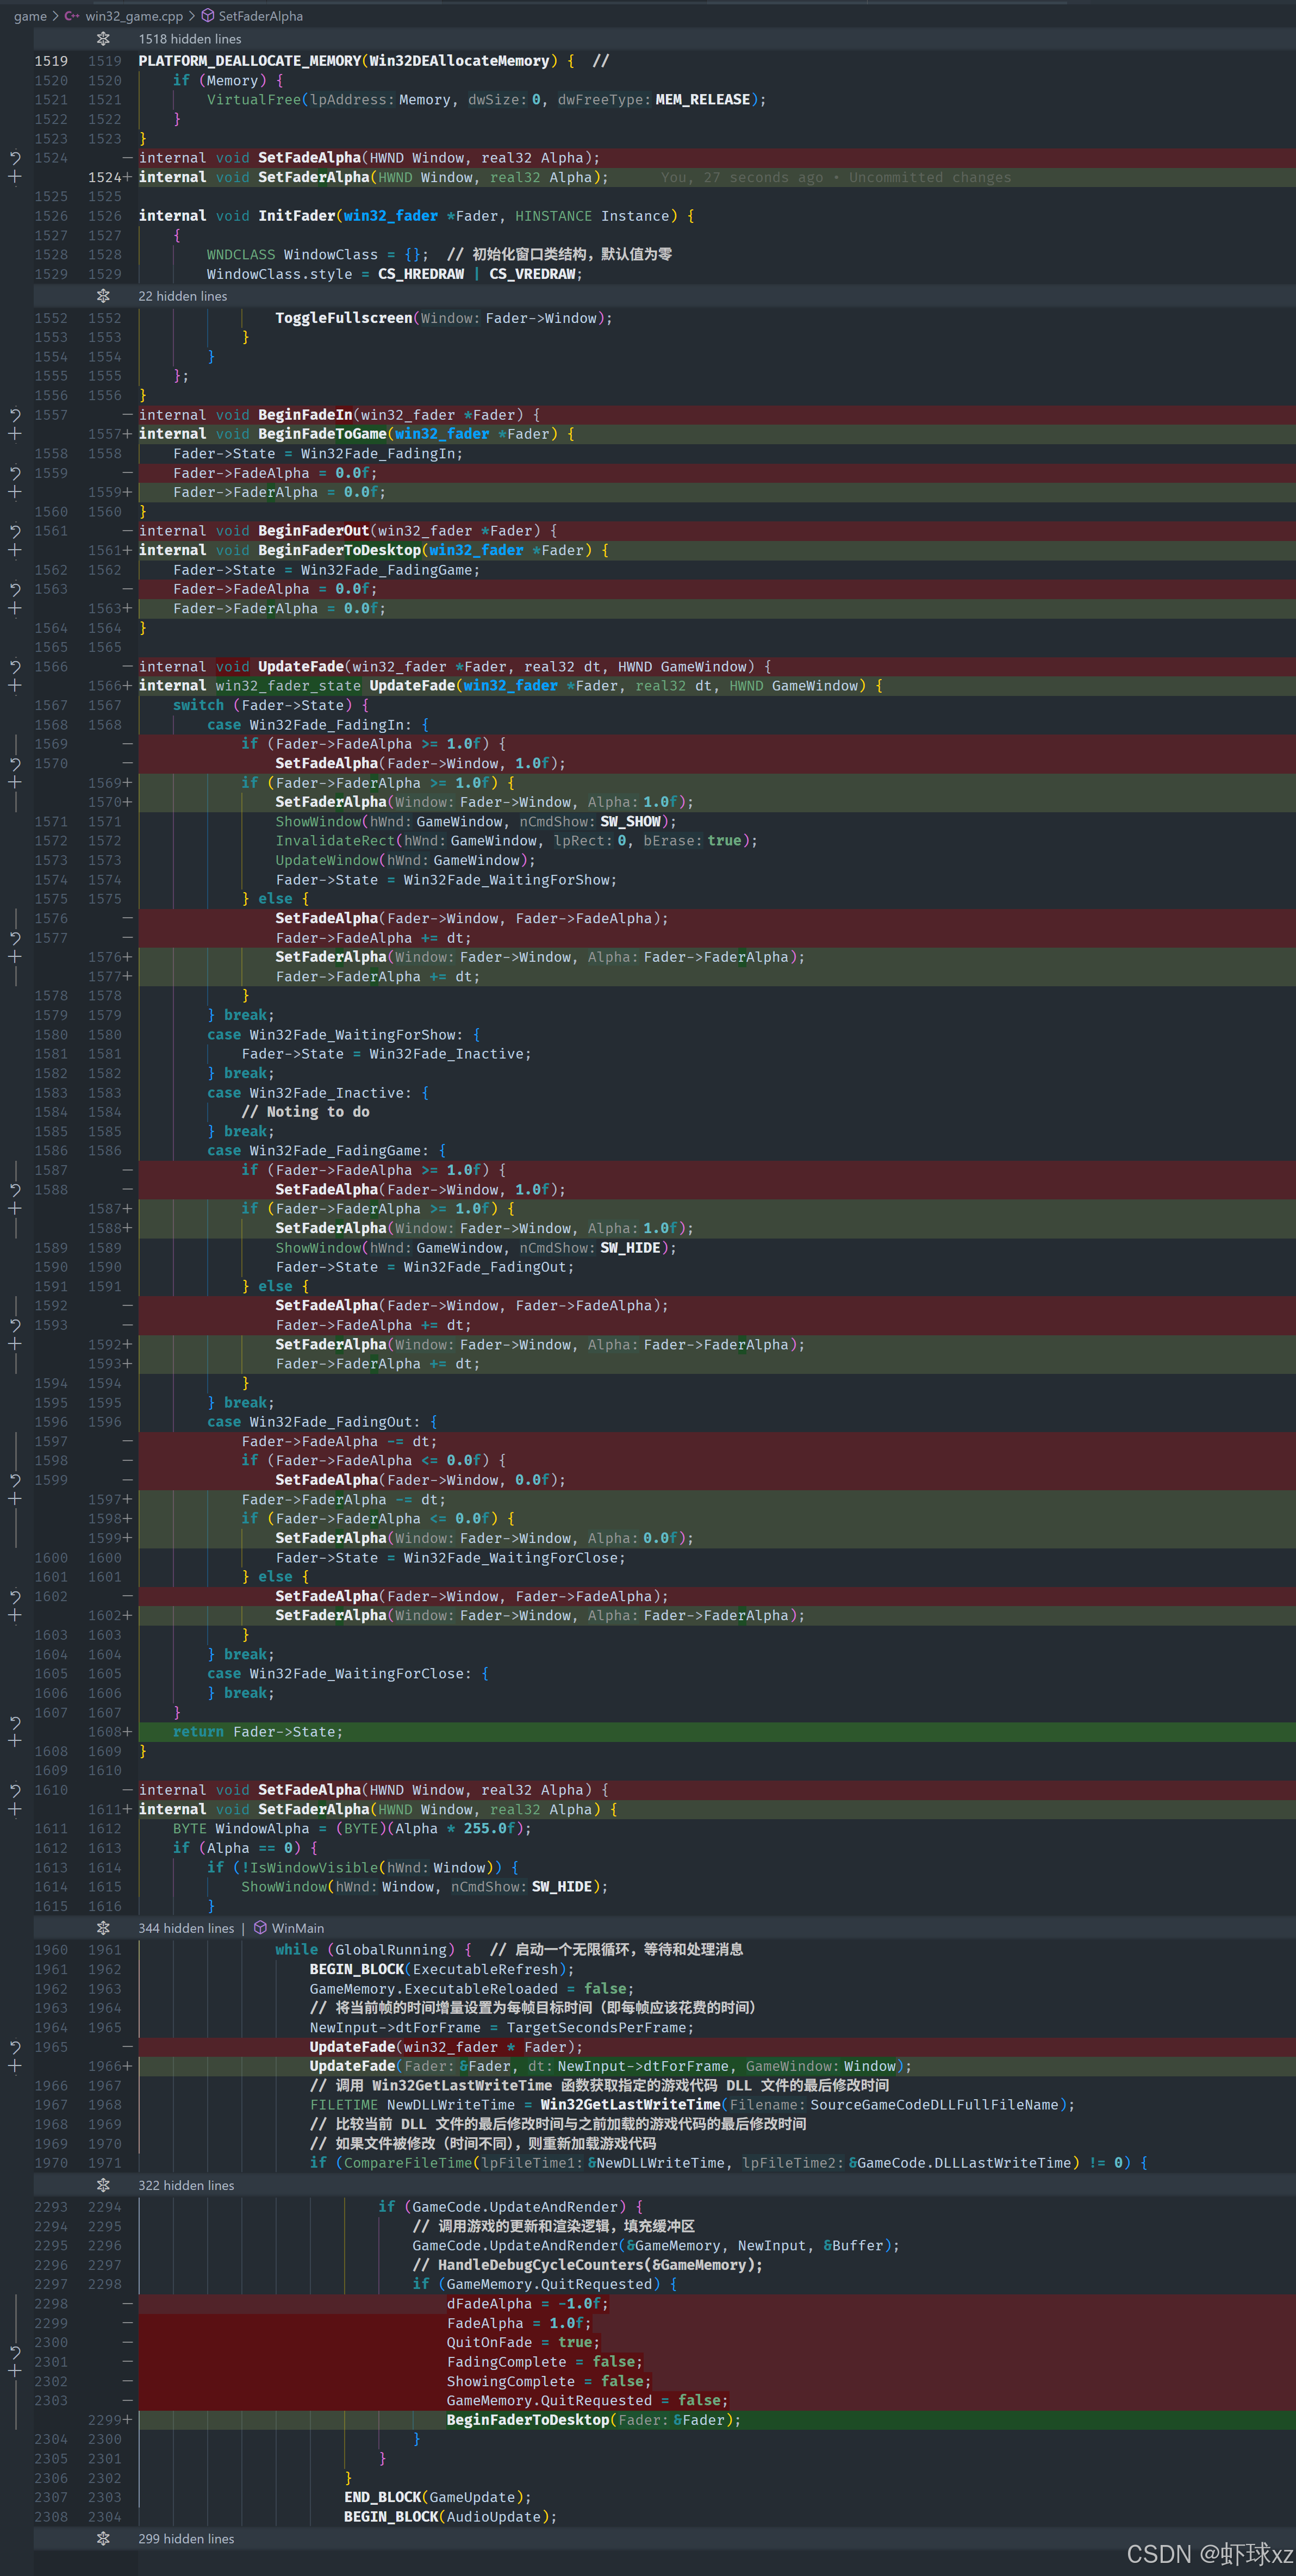The width and height of the screenshot is (1296, 2576).
Task: Click the BeginFaderToDesktop added line 2299
Action: 527,2420
